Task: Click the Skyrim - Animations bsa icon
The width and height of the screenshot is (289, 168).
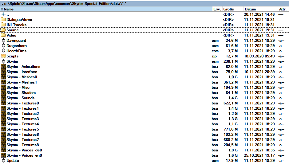Action: click(3, 67)
